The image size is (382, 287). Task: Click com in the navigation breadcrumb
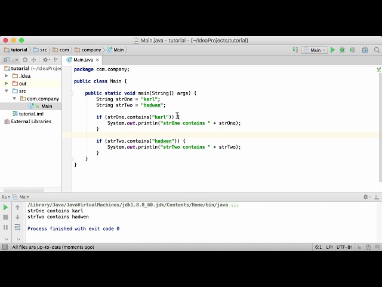61,50
